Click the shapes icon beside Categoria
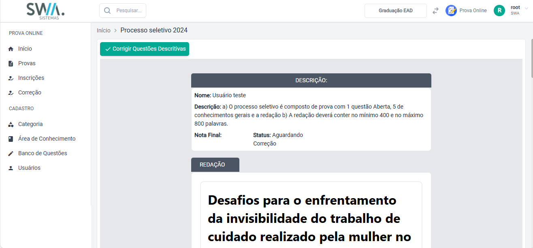Screen dimensions: 533x248 click(11, 124)
